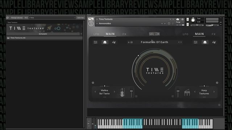Open the left layer hamburger menu
232x130 pixels.
click(95, 42)
